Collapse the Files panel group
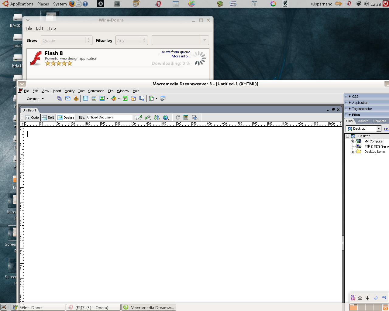This screenshot has width=389, height=311. [350, 115]
